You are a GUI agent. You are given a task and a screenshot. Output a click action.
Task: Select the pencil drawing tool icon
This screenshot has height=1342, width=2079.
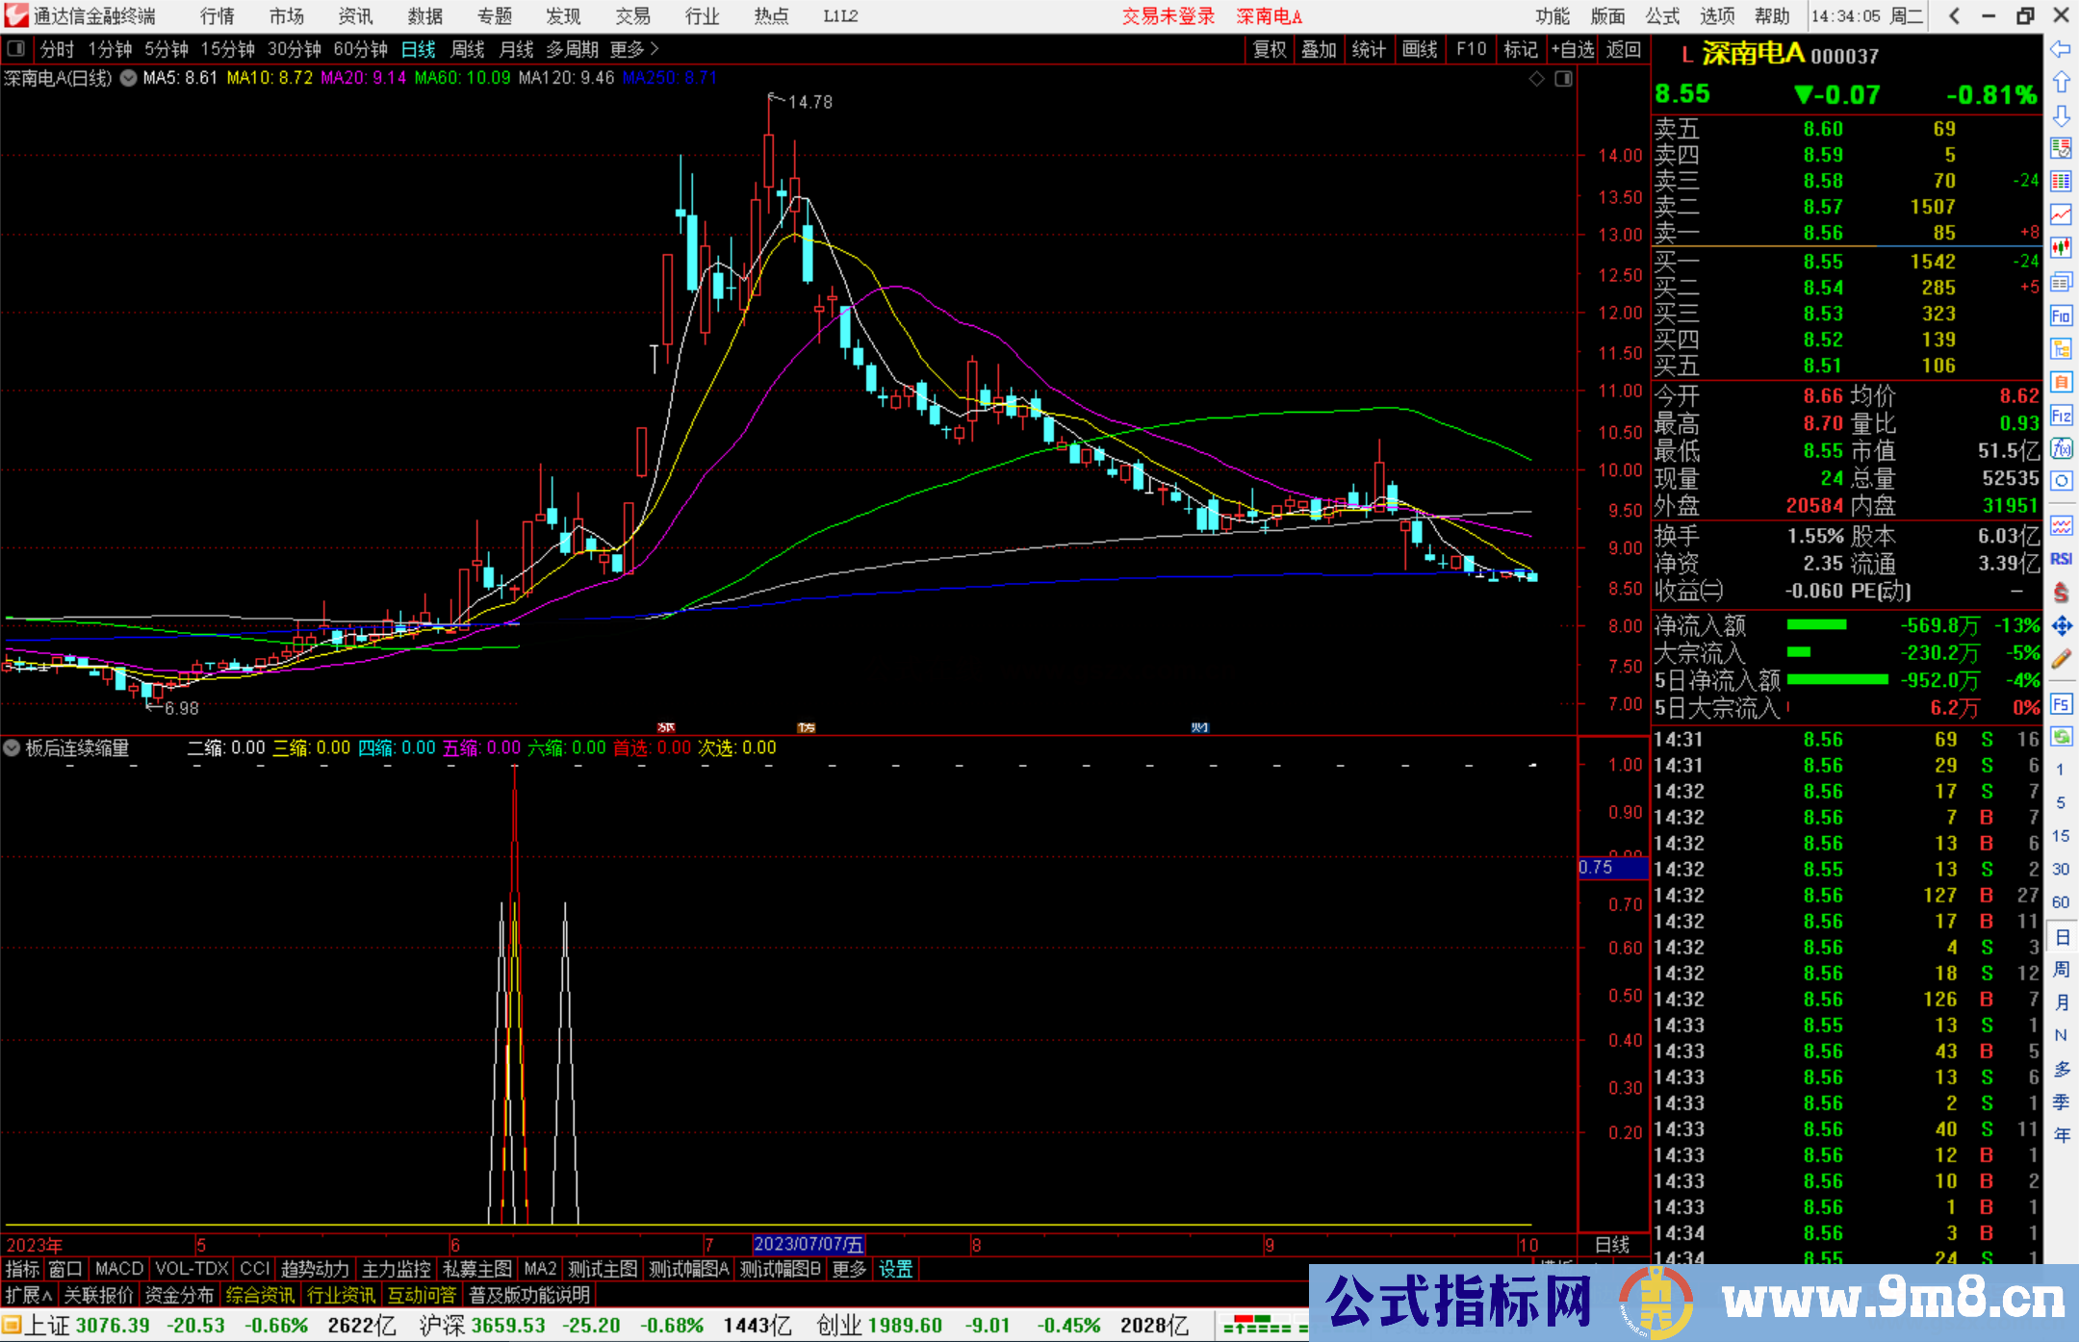tap(2061, 659)
